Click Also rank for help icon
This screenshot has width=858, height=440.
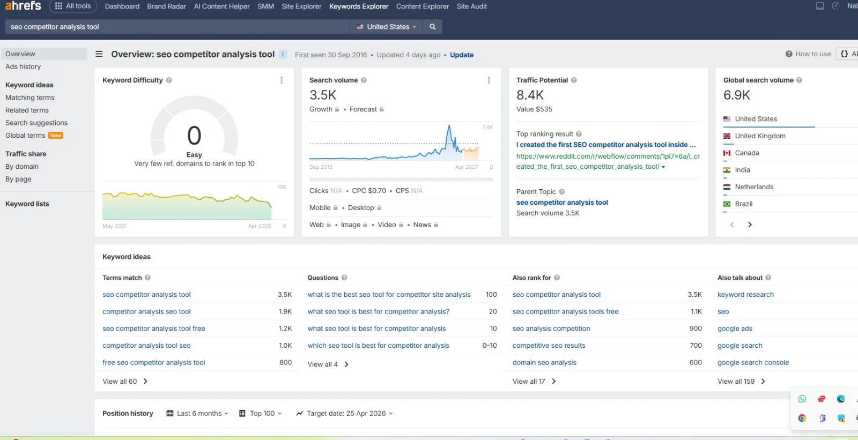tap(557, 278)
